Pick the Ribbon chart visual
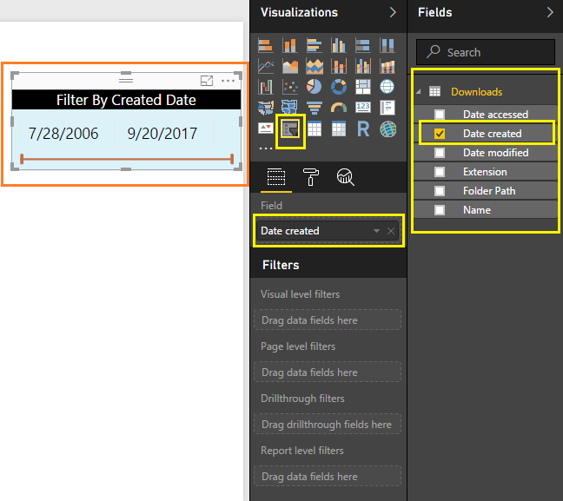This screenshot has height=501, width=563. [387, 66]
